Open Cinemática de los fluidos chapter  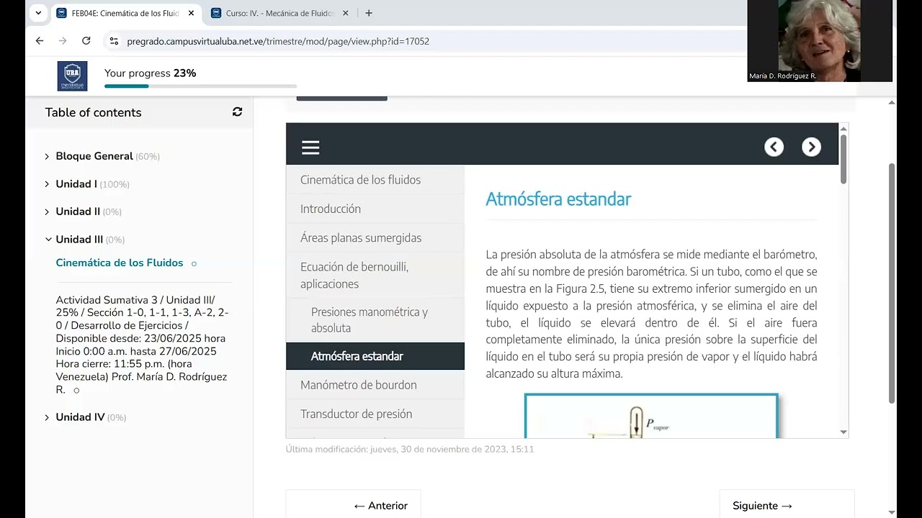coord(375,180)
